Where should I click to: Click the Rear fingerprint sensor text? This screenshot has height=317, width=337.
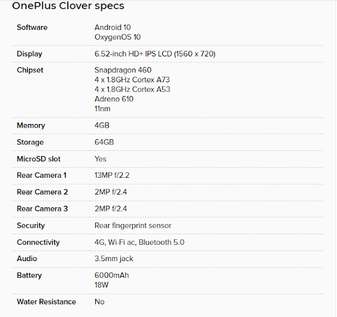pos(133,225)
